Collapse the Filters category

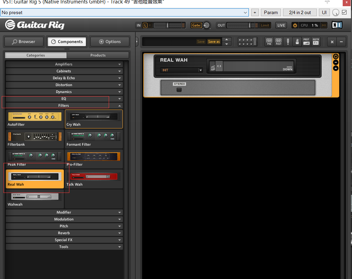coord(64,105)
